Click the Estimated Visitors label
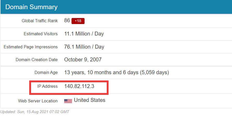 pyautogui.click(x=41, y=34)
